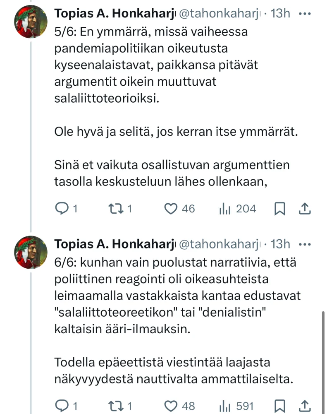Retweet the 6/6 tweet
The width and height of the screenshot is (327, 414).
(114, 405)
